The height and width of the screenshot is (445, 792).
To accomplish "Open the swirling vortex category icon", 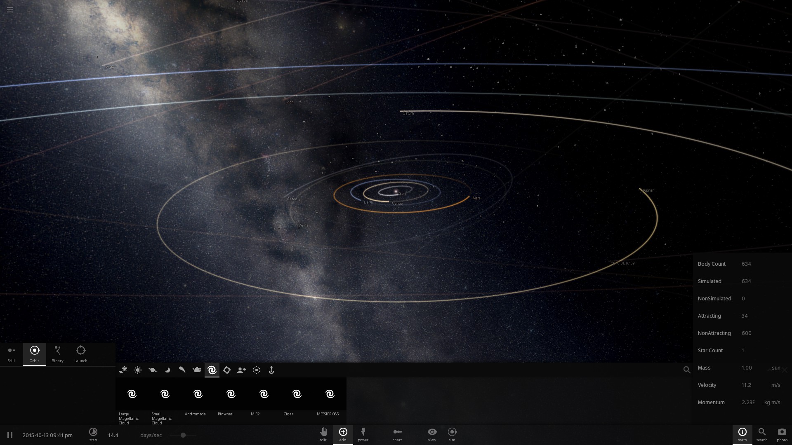I will click(x=227, y=370).
